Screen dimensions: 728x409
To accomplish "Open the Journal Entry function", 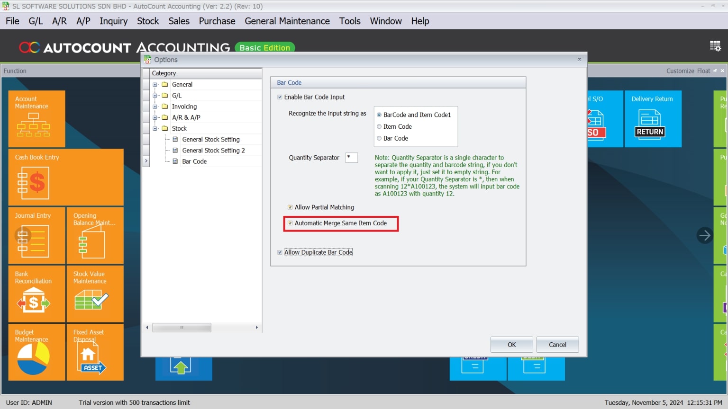I will 36,236.
